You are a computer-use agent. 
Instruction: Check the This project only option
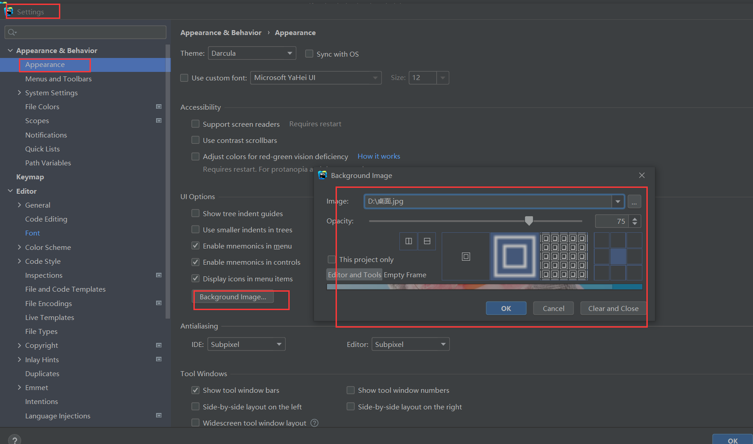(x=332, y=259)
